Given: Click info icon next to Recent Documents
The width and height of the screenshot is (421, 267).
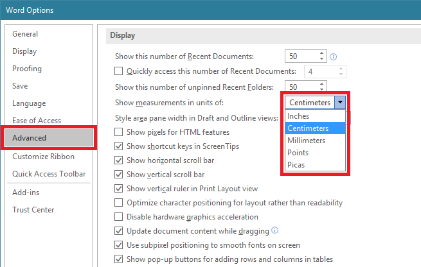Looking at the screenshot, I should (333, 57).
